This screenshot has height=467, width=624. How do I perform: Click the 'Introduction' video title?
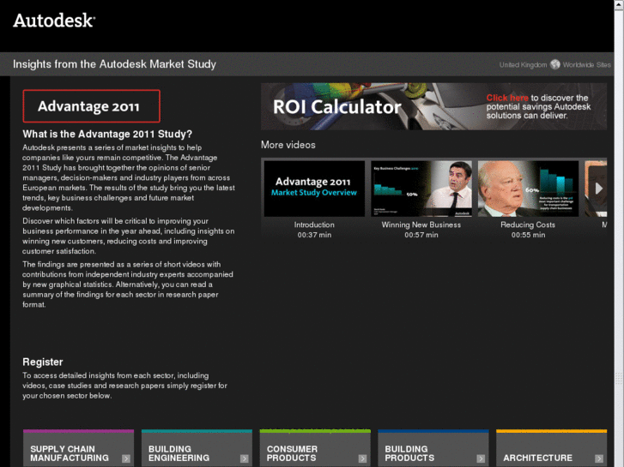314,225
